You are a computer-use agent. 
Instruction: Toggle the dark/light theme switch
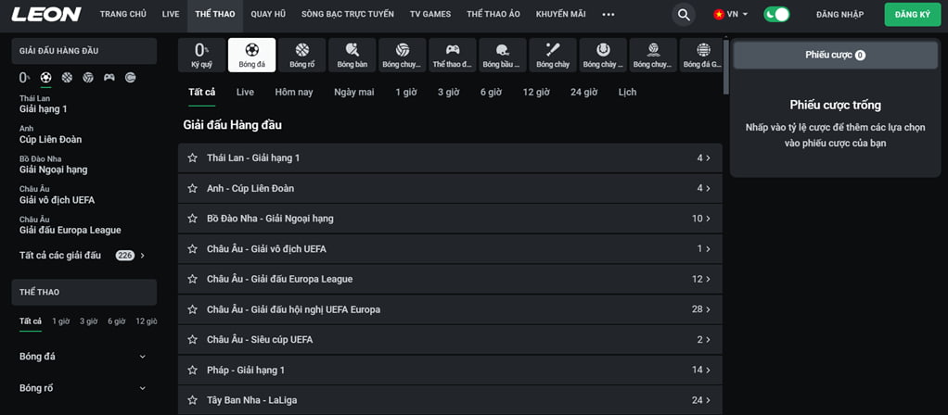pyautogui.click(x=775, y=15)
